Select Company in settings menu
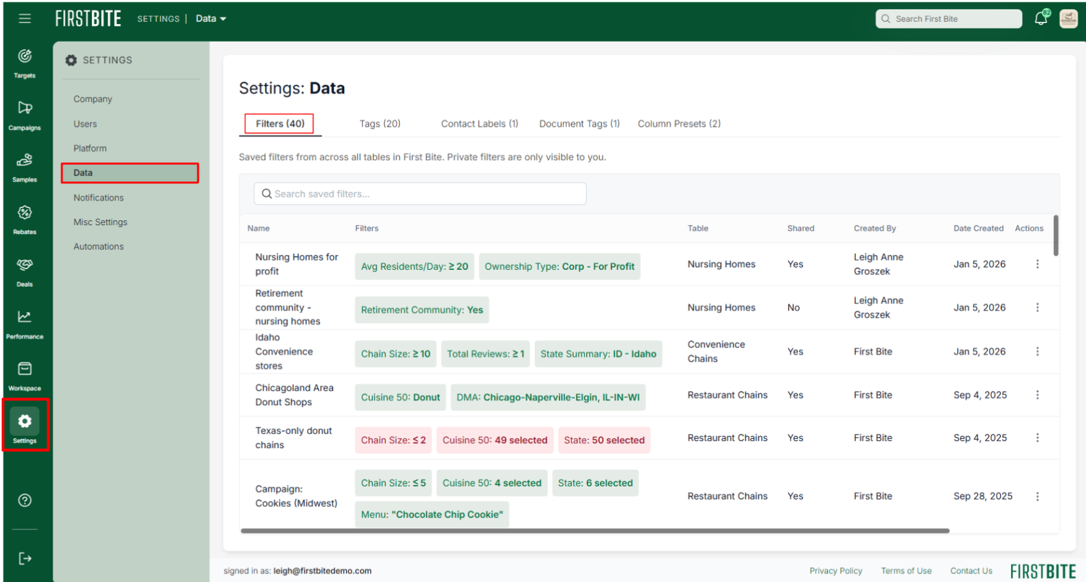This screenshot has width=1086, height=582. 93,99
